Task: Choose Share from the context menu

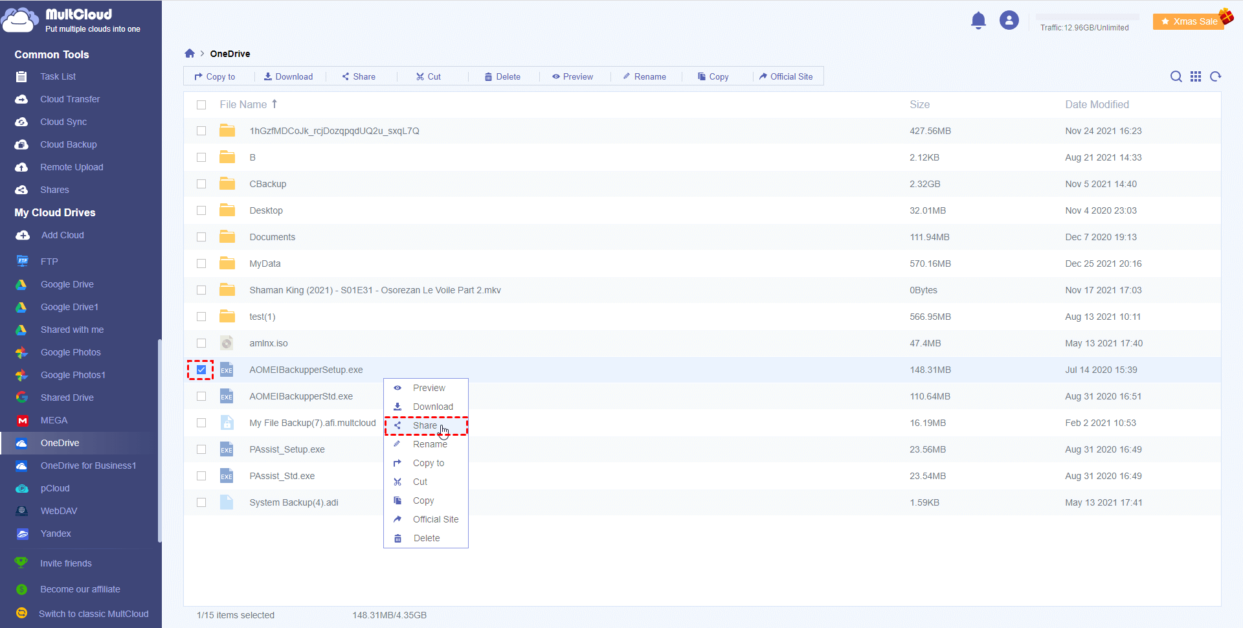Action: [425, 425]
